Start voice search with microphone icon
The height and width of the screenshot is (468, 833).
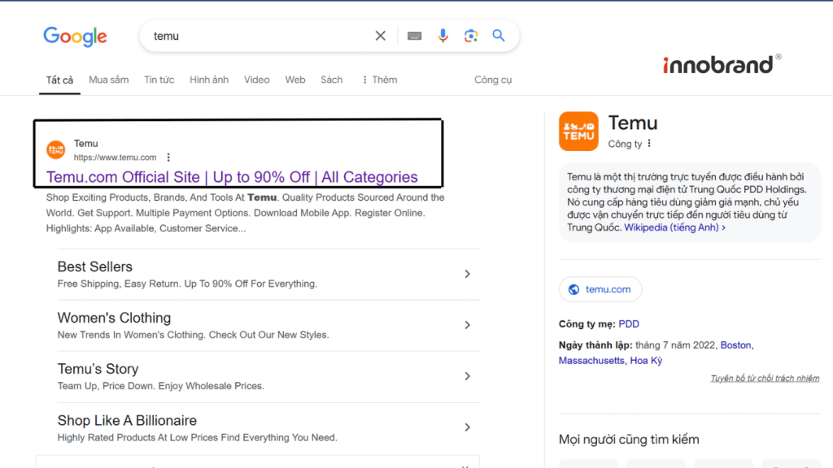(x=443, y=36)
